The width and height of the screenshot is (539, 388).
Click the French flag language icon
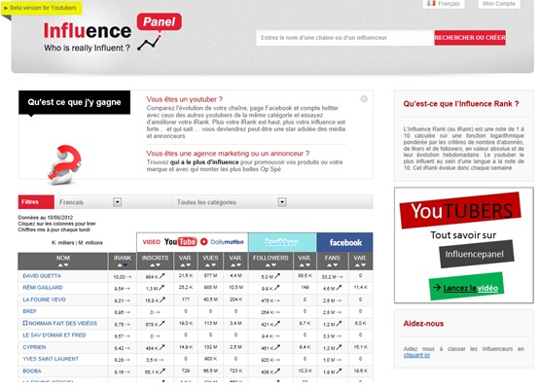click(x=431, y=4)
